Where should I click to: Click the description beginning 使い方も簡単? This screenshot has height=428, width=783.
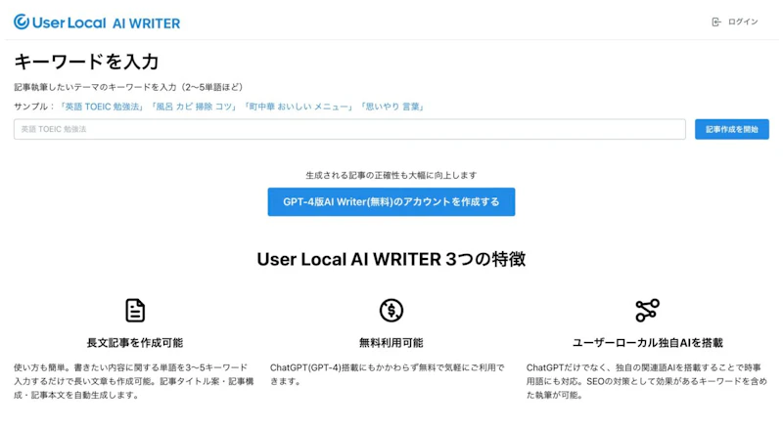134,381
